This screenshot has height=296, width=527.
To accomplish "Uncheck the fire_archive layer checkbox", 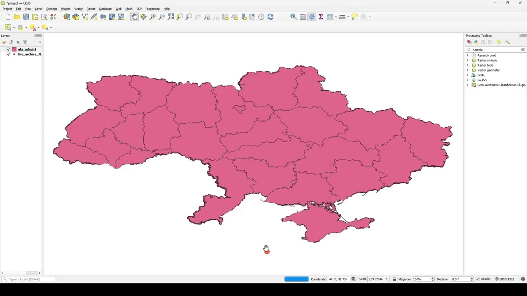I will point(8,54).
